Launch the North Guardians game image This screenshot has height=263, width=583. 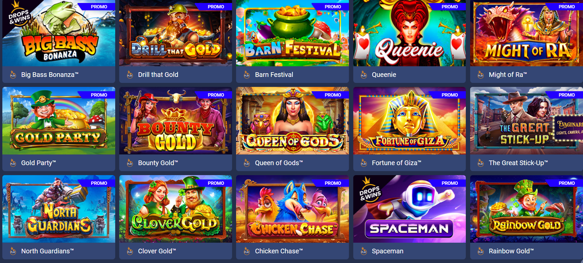click(59, 209)
